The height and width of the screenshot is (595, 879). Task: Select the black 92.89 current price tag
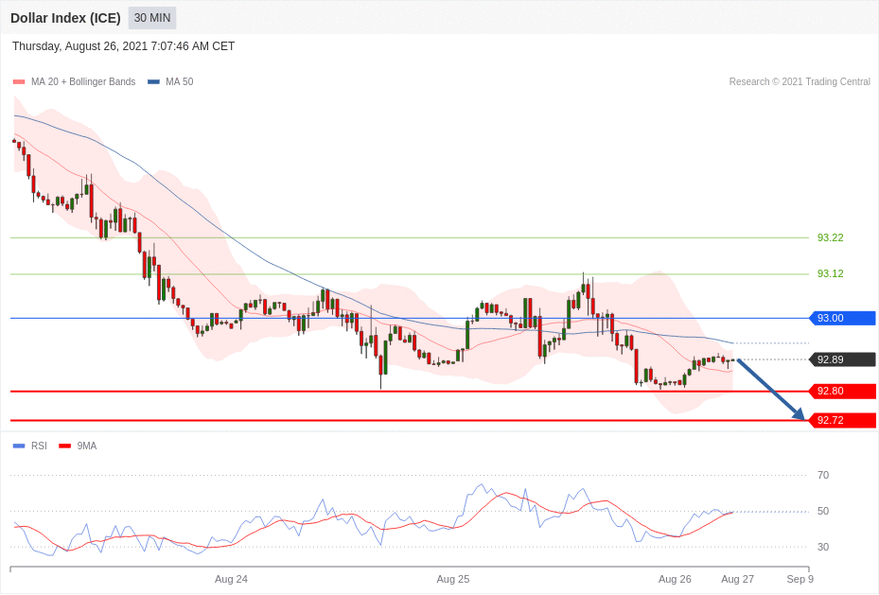click(x=842, y=359)
